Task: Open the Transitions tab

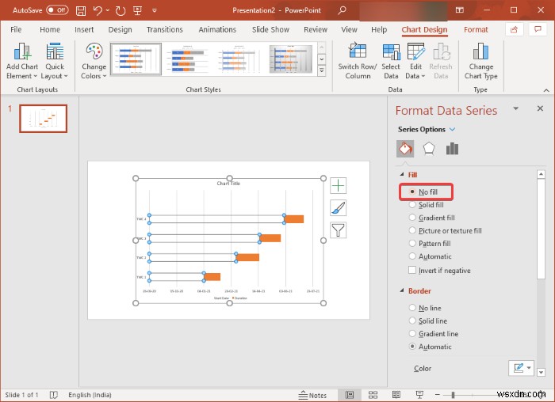Action: click(x=165, y=29)
